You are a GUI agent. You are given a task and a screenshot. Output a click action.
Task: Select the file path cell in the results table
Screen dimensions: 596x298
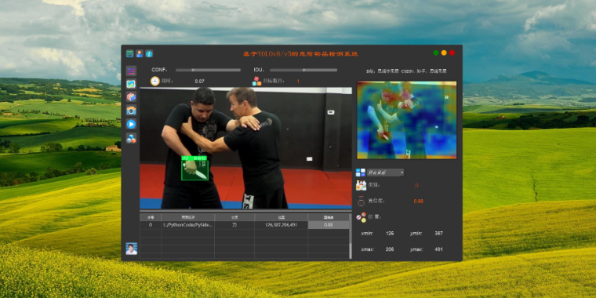(187, 225)
